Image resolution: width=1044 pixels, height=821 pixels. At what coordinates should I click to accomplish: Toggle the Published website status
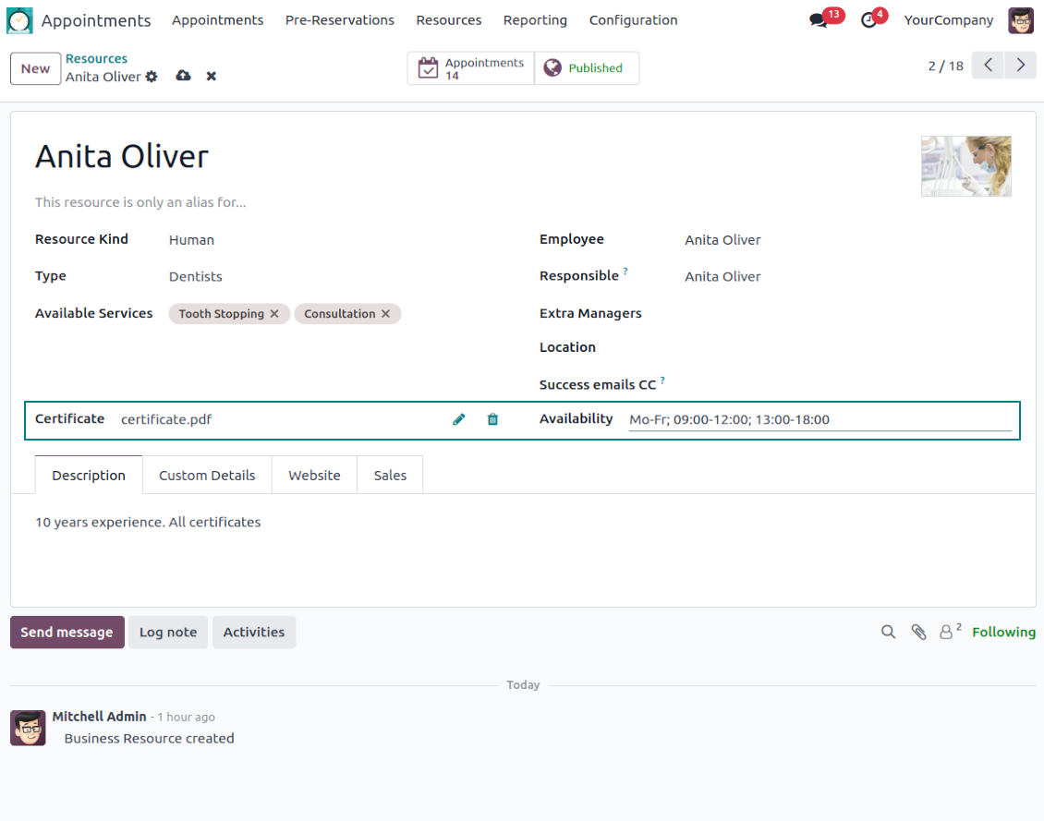coord(586,68)
